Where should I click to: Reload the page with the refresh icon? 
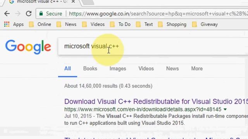coord(29,14)
